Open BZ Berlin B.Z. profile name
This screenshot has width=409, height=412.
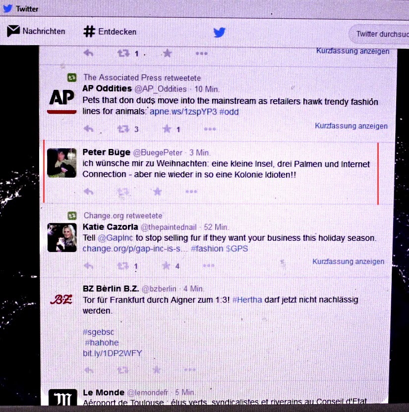pos(111,288)
